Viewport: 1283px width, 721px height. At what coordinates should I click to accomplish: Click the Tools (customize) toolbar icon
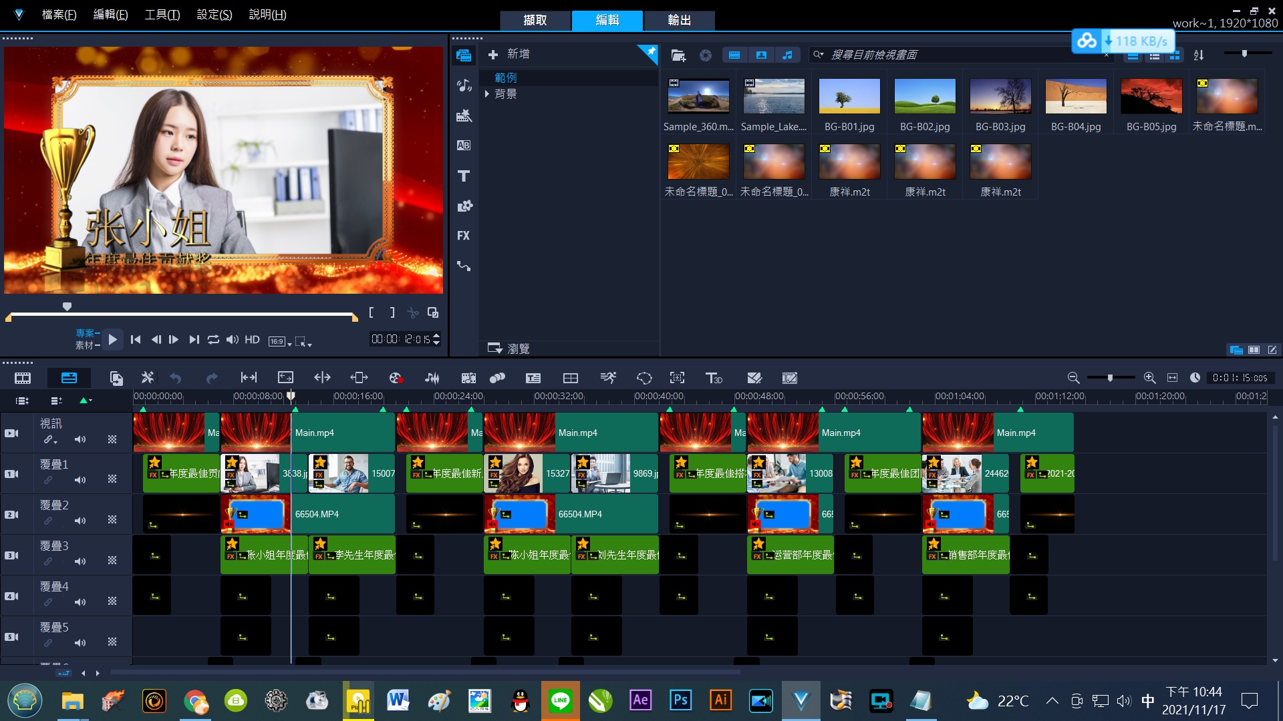click(147, 378)
